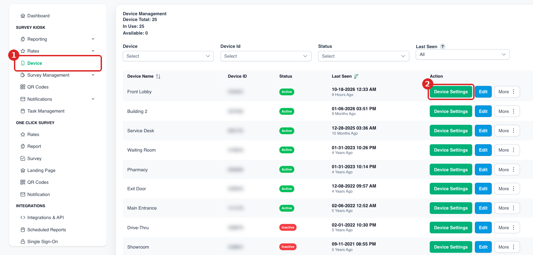The height and width of the screenshot is (255, 533).
Task: Open the Device filter dropdown
Action: tap(168, 56)
